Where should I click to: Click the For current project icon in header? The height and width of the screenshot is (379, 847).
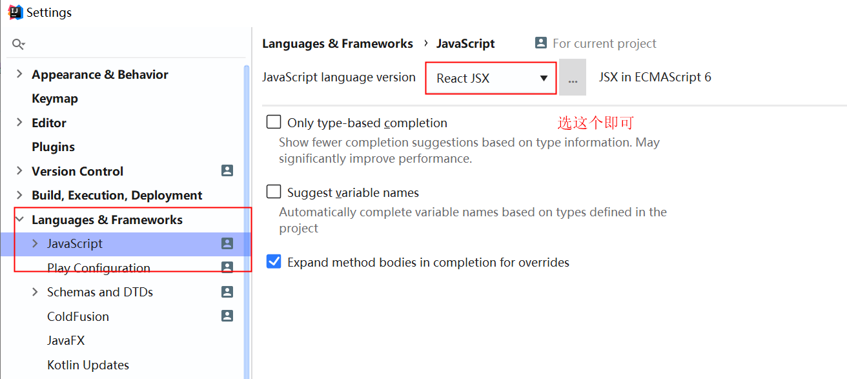(540, 43)
